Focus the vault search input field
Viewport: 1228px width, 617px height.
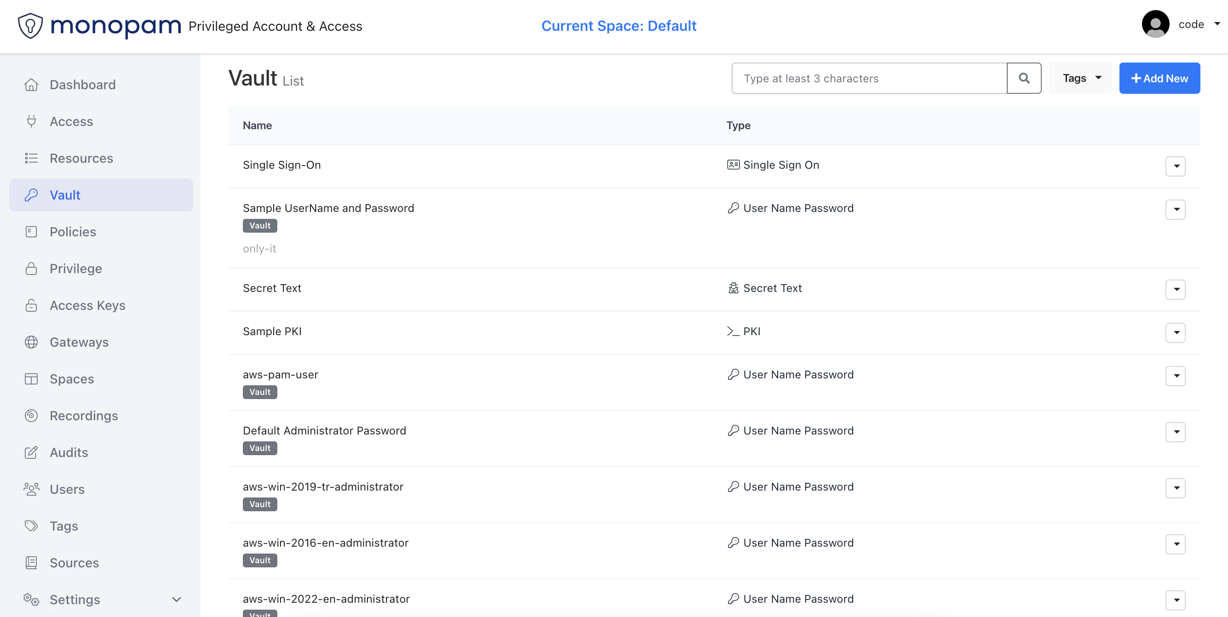(x=868, y=78)
